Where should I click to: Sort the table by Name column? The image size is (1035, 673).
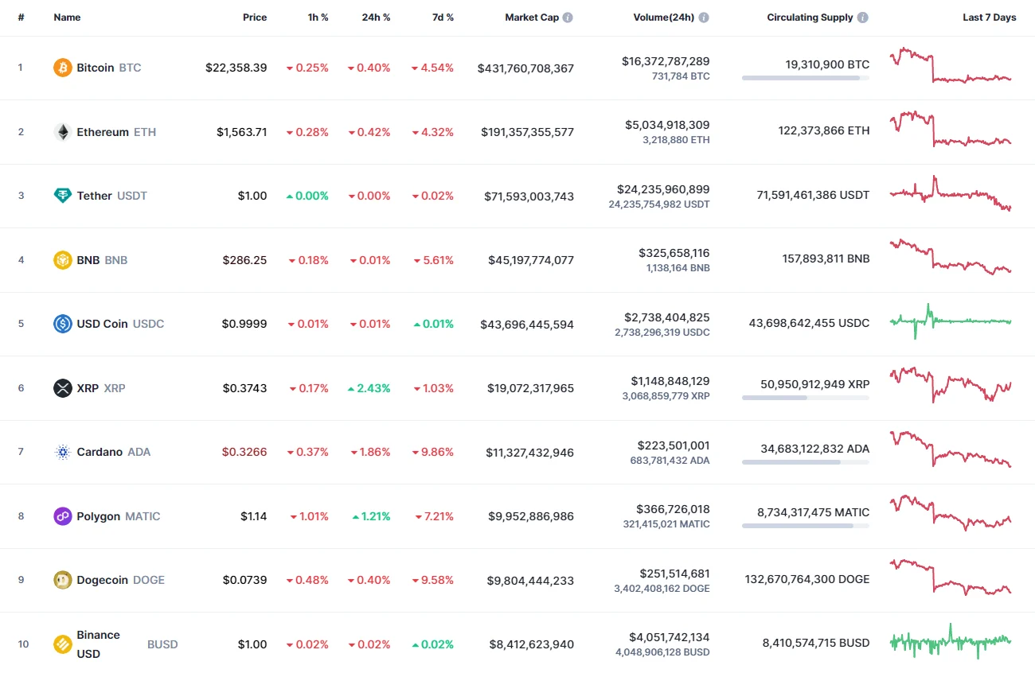point(67,17)
